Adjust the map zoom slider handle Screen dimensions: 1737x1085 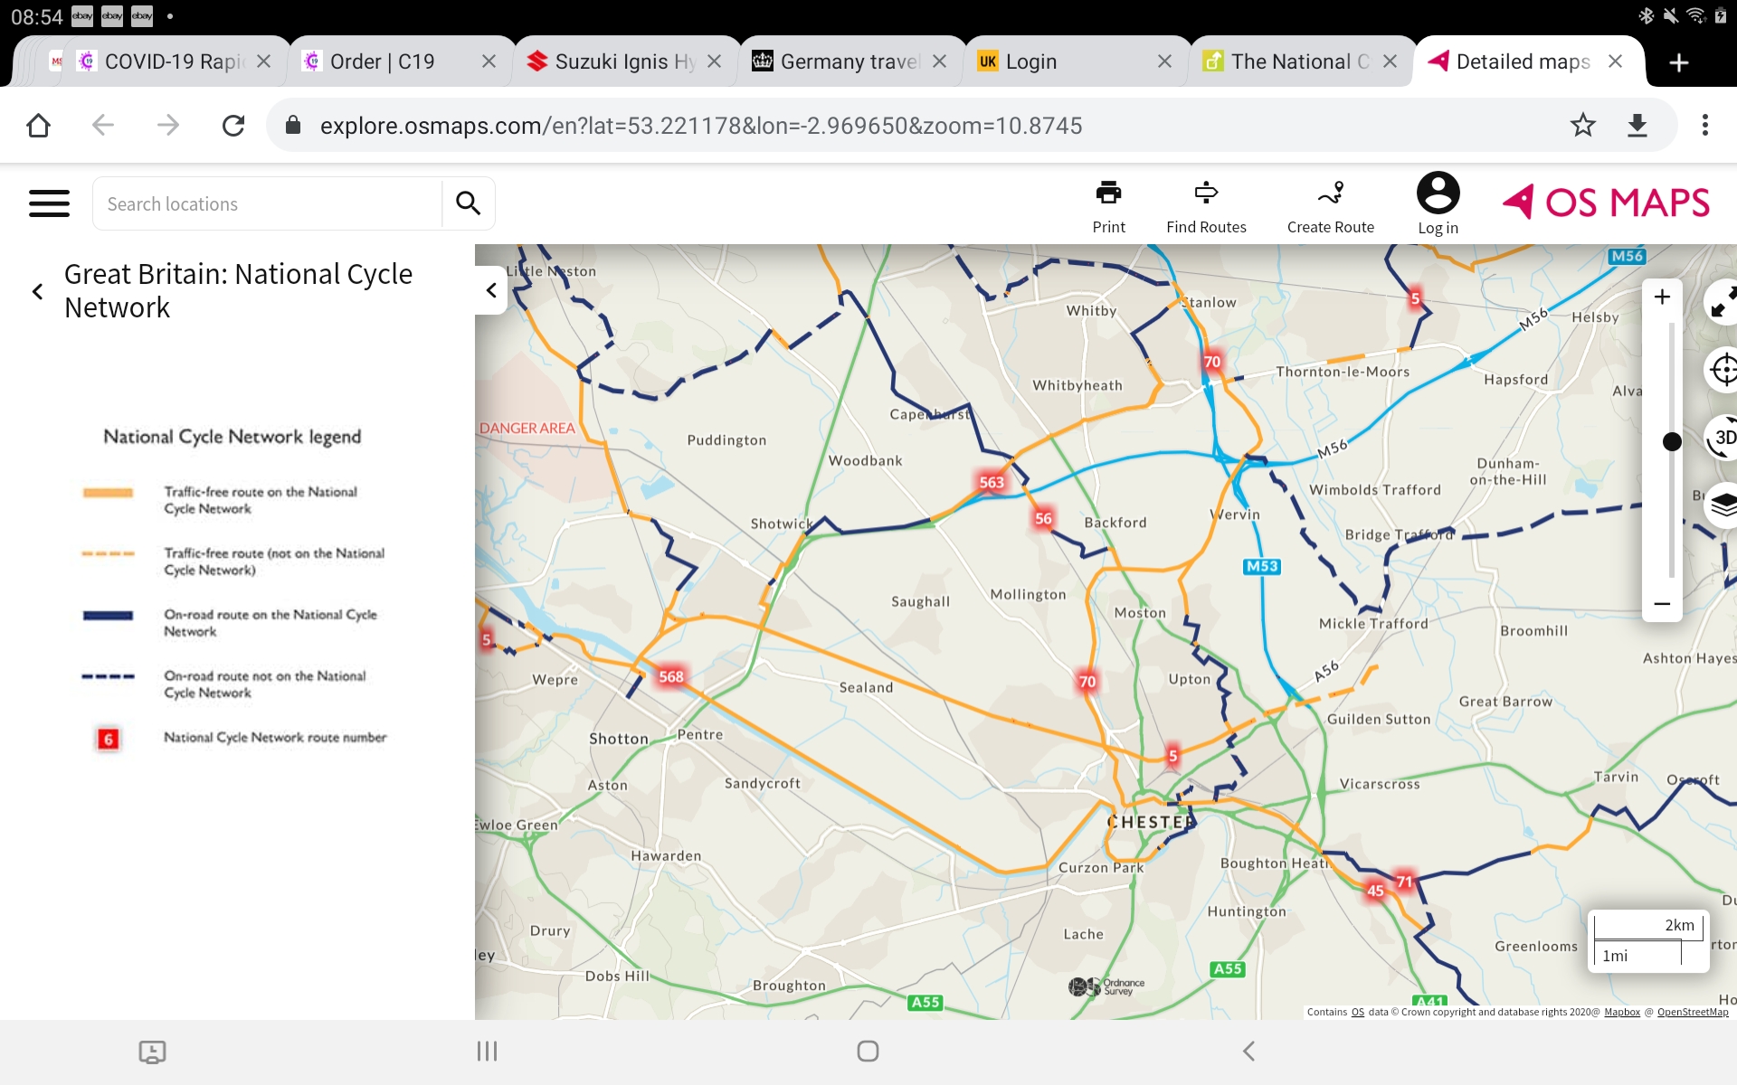(1672, 441)
